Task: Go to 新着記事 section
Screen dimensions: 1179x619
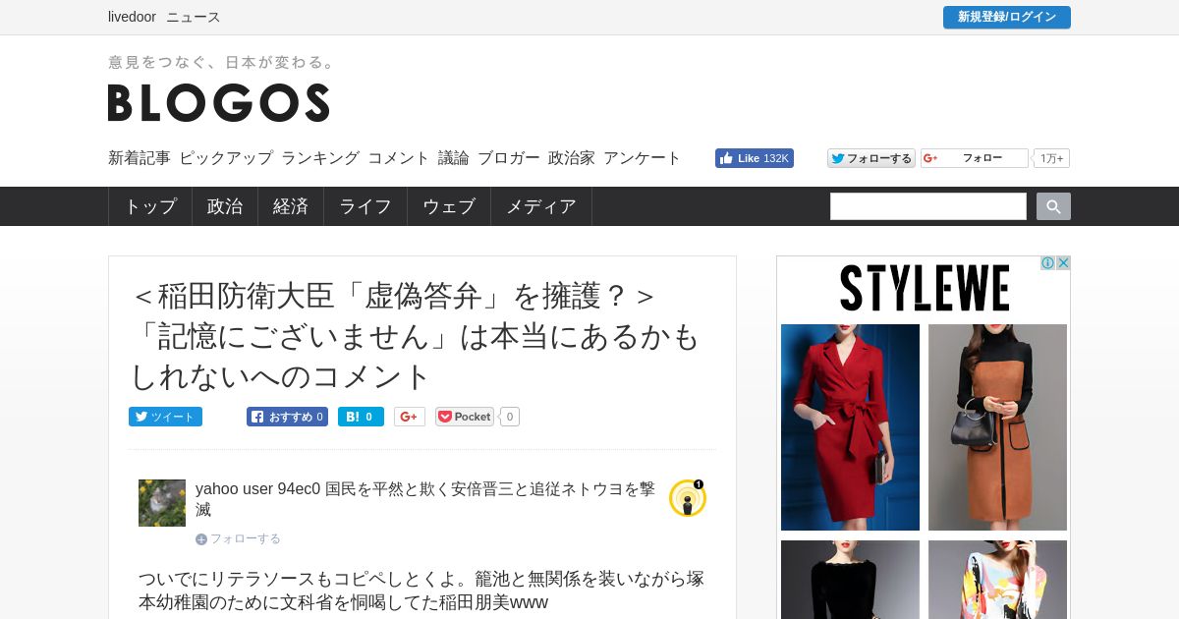Action: click(x=140, y=158)
